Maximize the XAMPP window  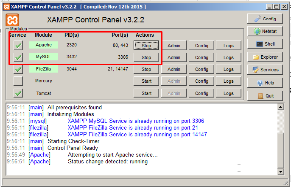tap(276, 7)
